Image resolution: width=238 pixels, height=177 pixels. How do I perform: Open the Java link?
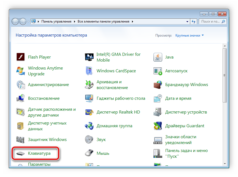click(x=169, y=57)
